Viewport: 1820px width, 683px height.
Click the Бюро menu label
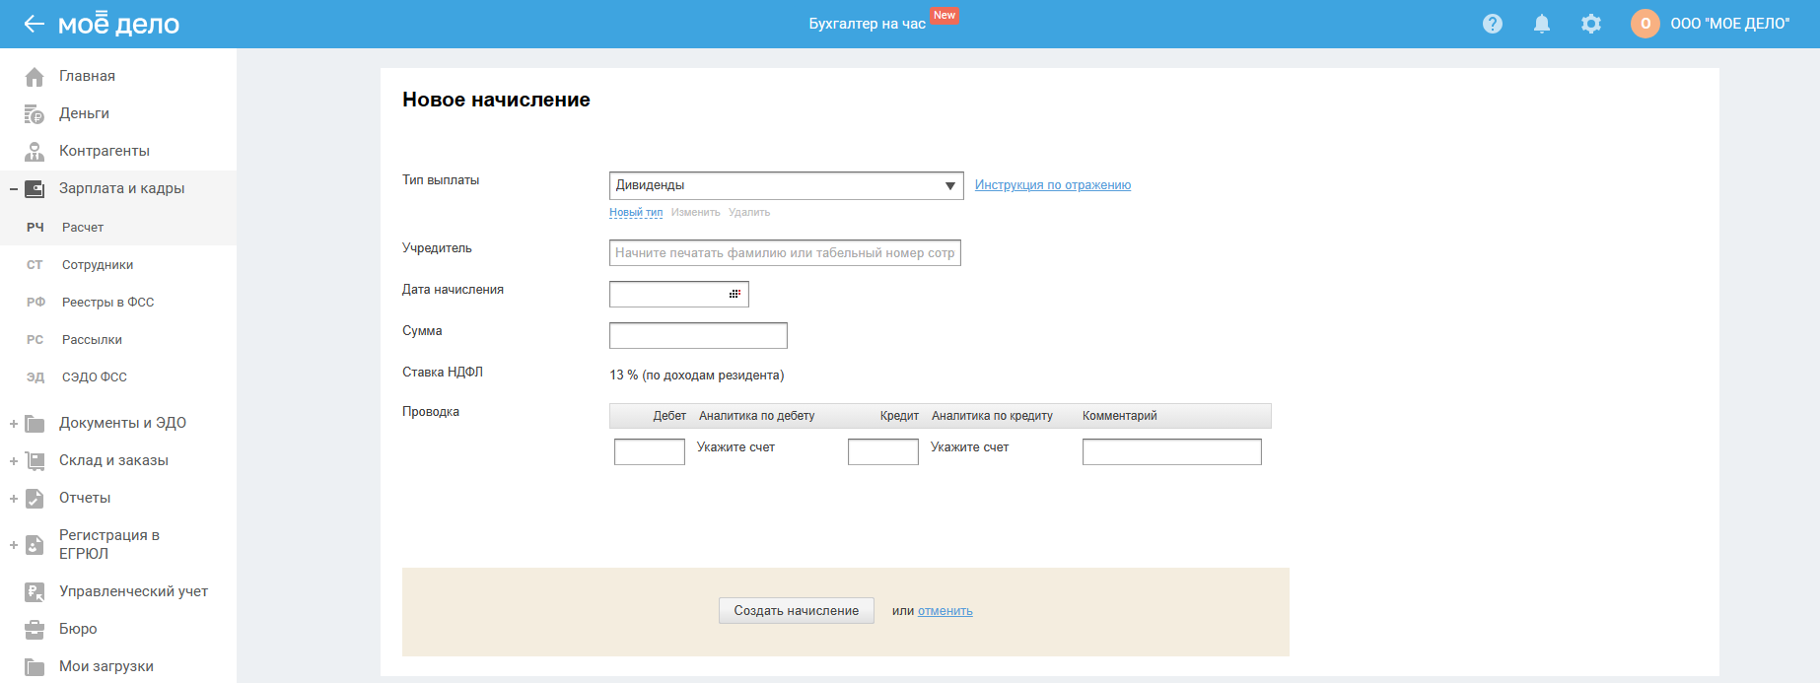[78, 629]
